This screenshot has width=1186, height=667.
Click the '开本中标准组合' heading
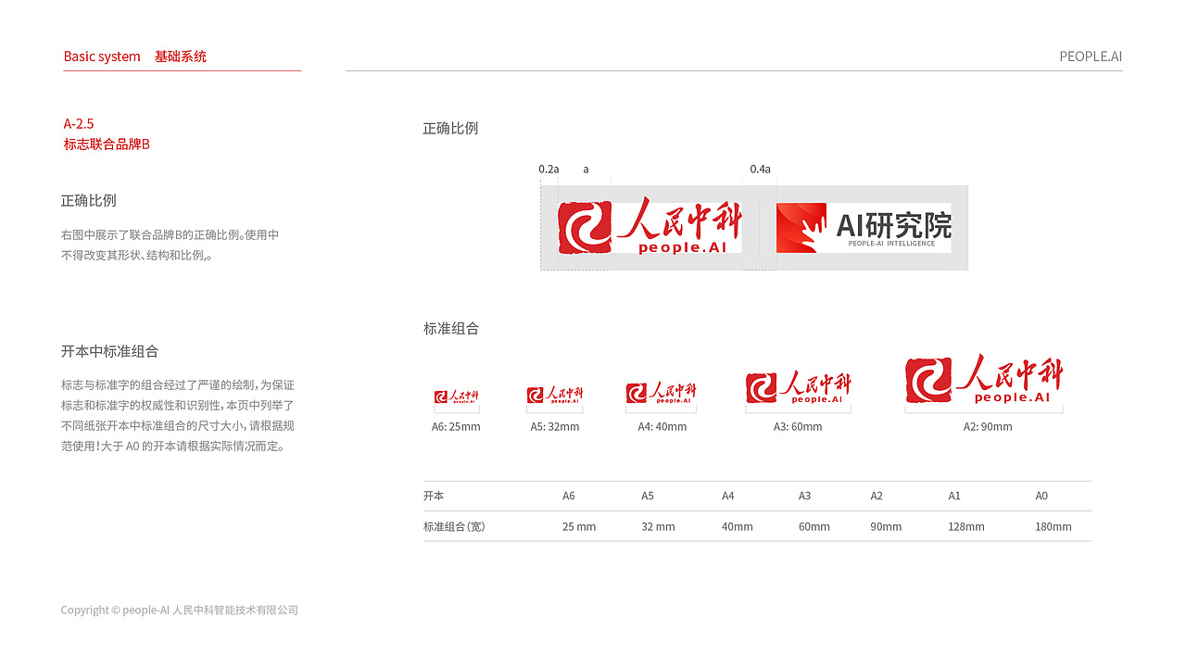point(109,352)
